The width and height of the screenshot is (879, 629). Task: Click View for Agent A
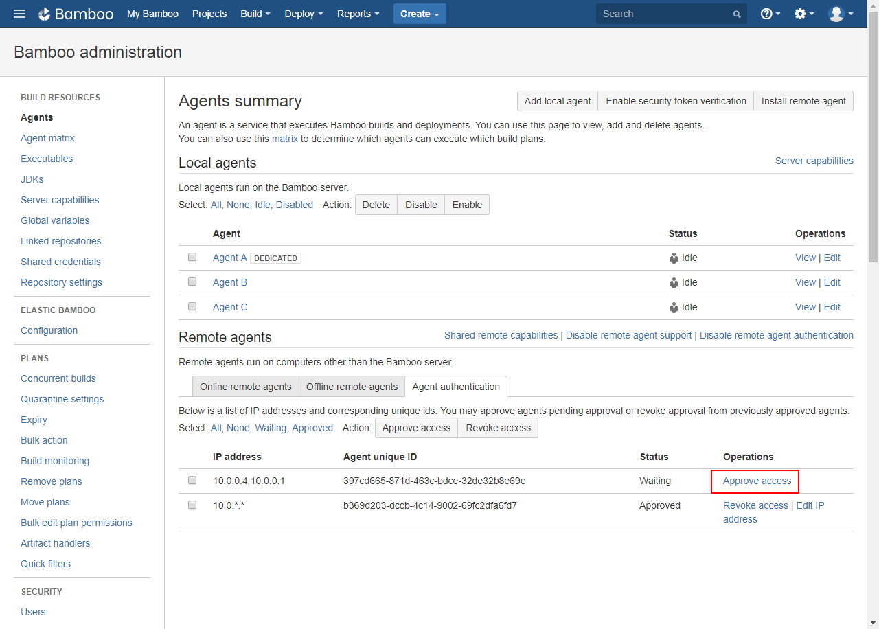click(806, 258)
